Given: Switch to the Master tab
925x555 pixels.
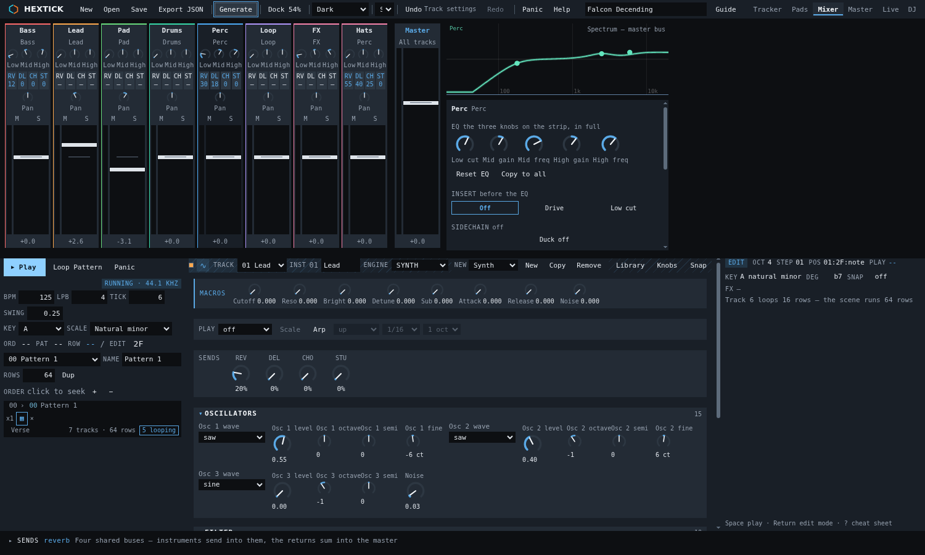Looking at the screenshot, I should [x=860, y=9].
